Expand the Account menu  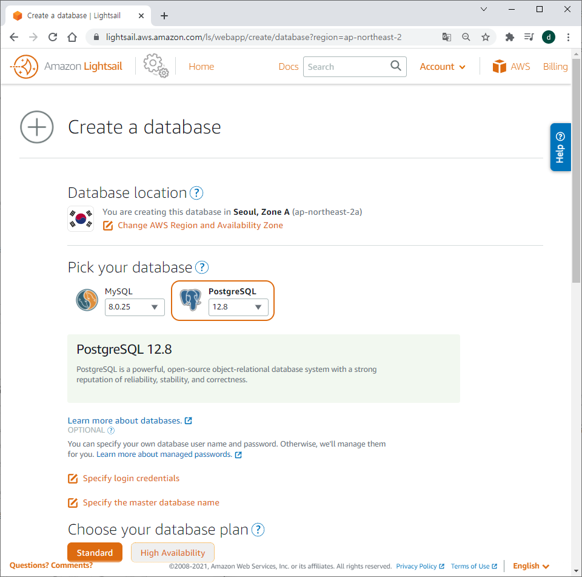point(443,67)
